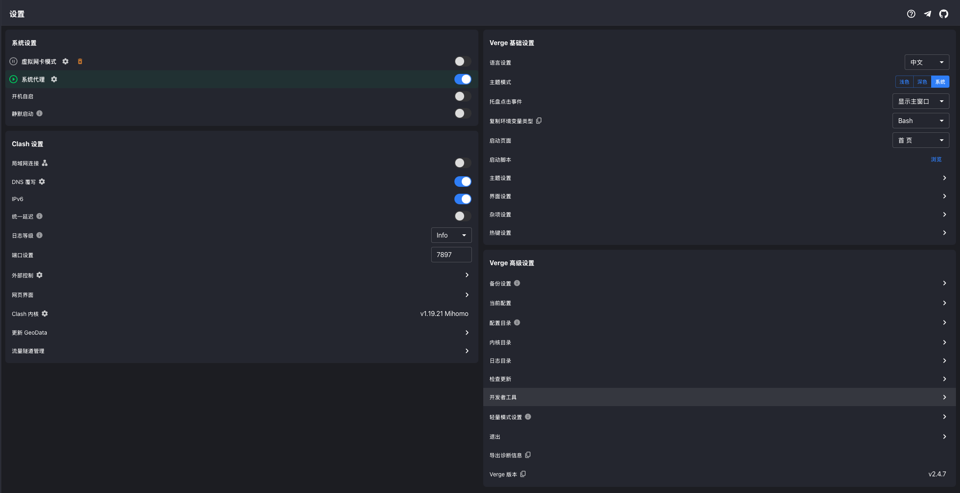Screen dimensions: 960x493
Task: Click the port input field showing 7897
Action: 451,255
